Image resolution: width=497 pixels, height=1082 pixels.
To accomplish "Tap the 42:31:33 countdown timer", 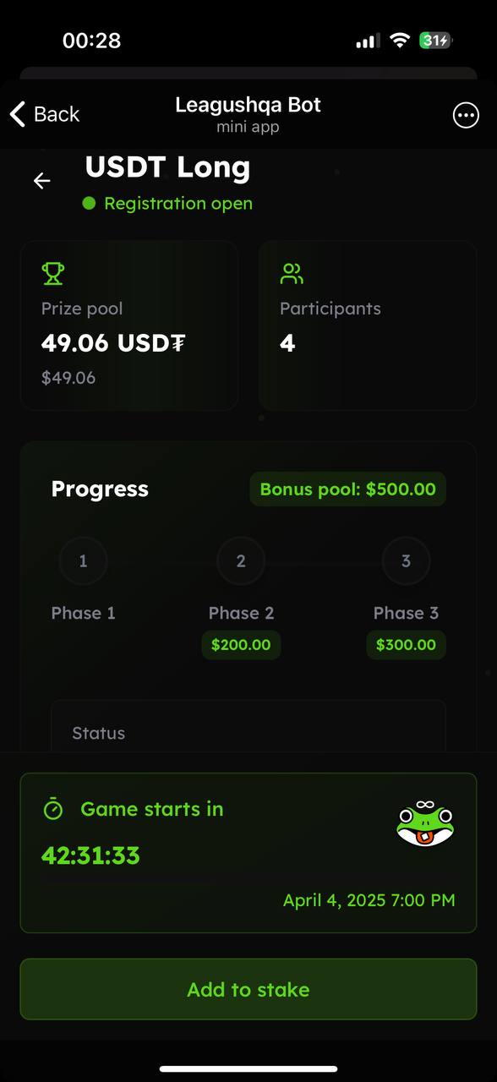I will coord(90,855).
